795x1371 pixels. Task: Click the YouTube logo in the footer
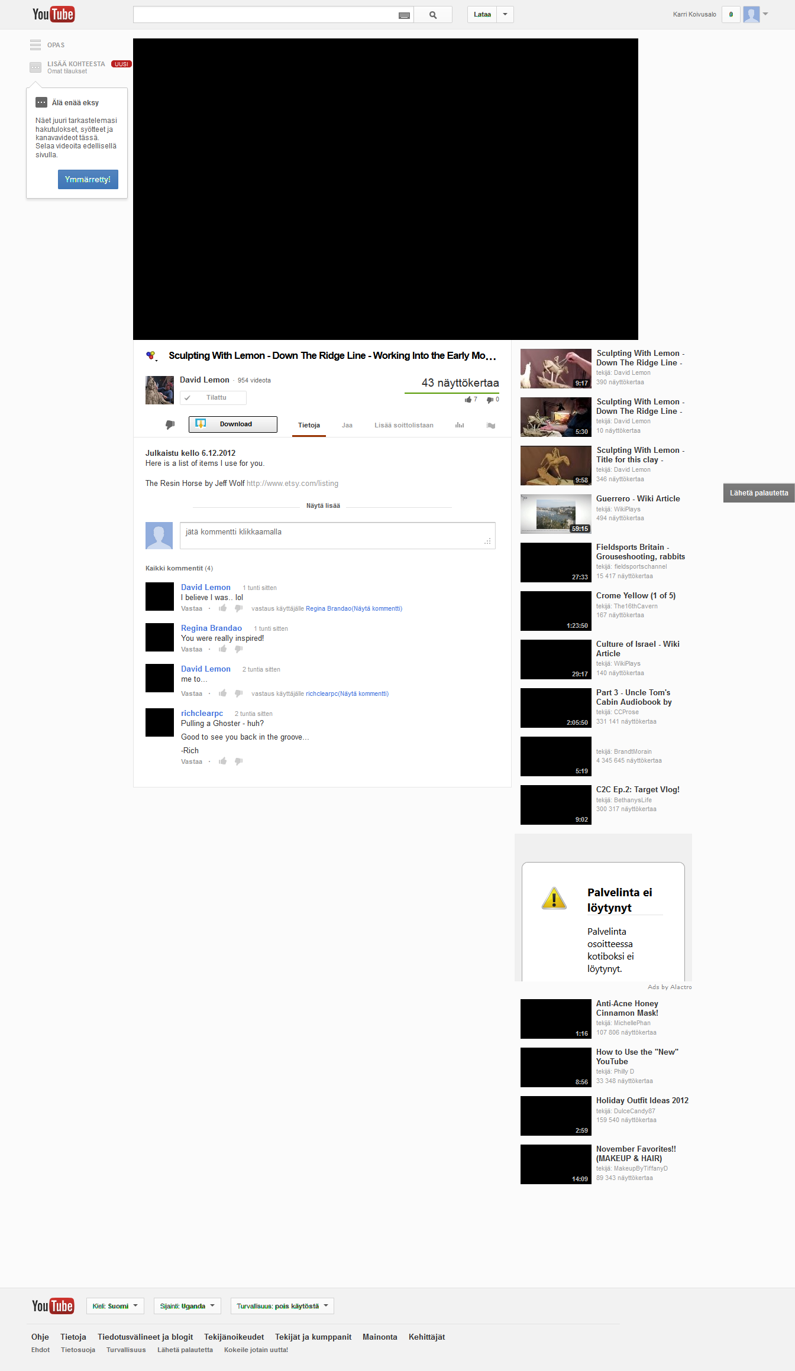click(53, 1306)
